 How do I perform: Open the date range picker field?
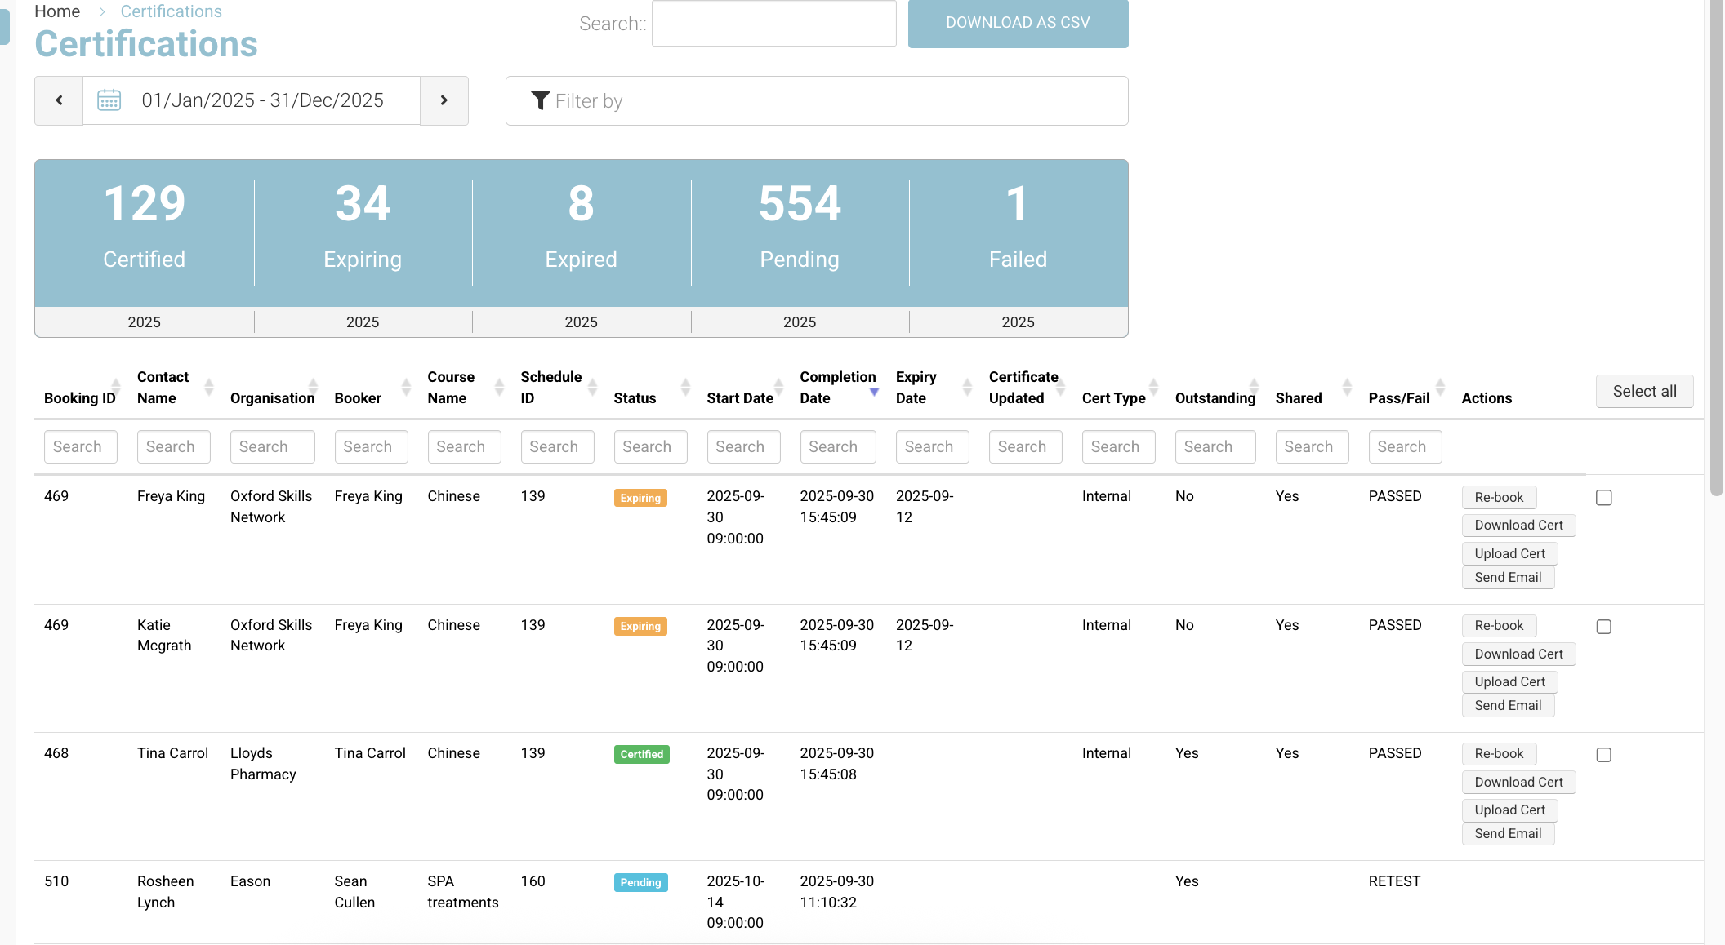click(x=261, y=100)
